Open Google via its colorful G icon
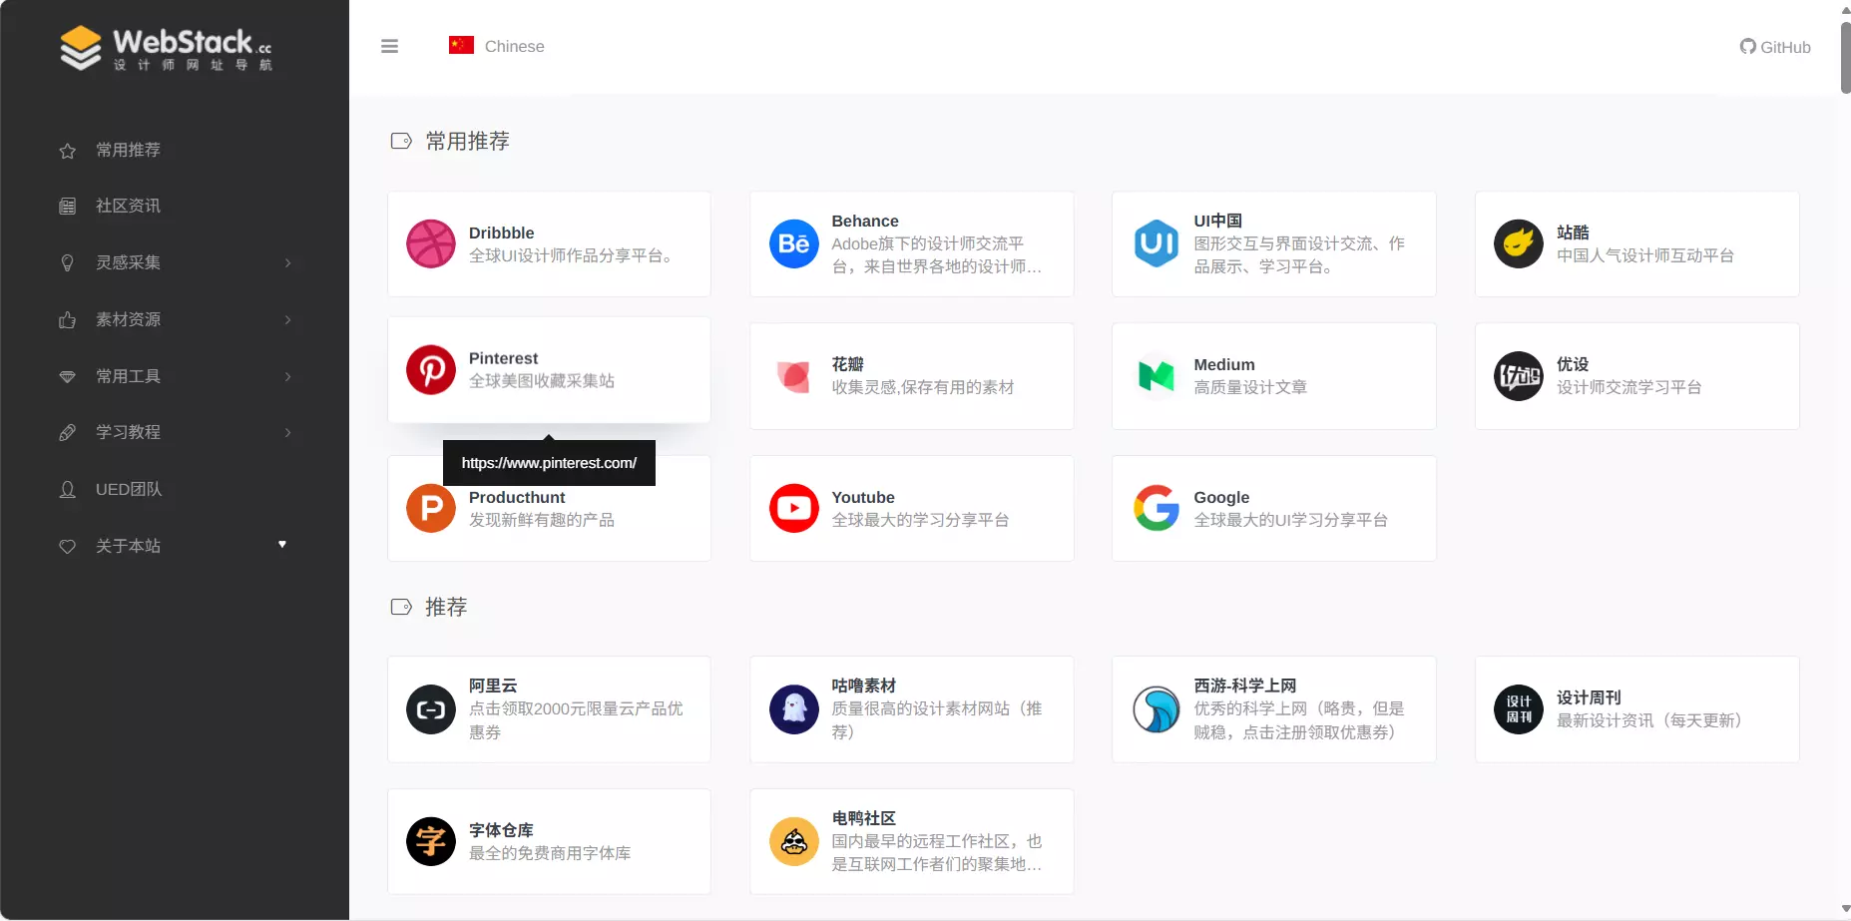Image resolution: width=1851 pixels, height=921 pixels. [x=1156, y=508]
